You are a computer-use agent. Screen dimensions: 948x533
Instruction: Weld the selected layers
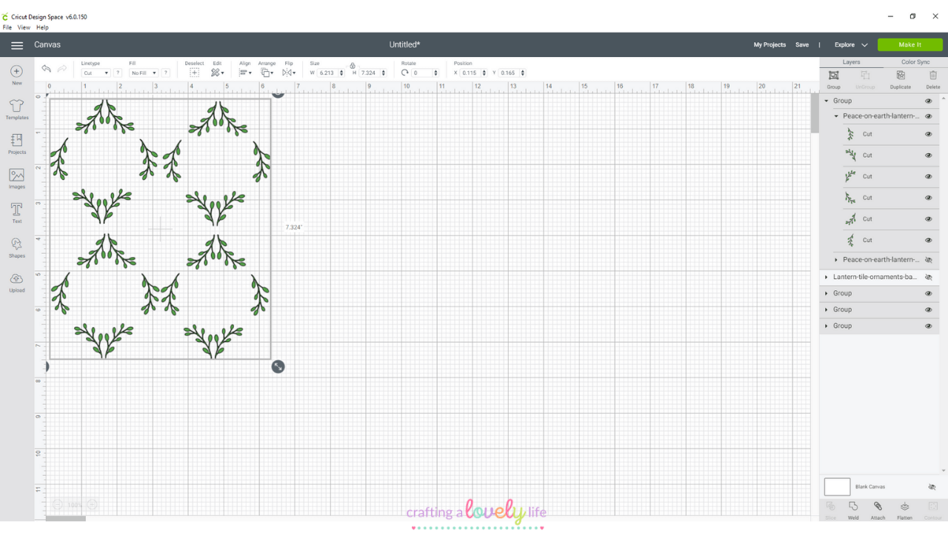point(853,511)
